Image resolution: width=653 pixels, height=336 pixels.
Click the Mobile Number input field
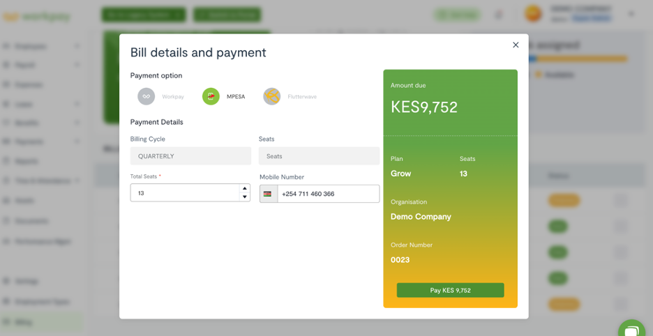[x=328, y=194]
